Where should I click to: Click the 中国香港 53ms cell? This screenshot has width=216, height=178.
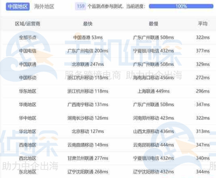point(88,37)
